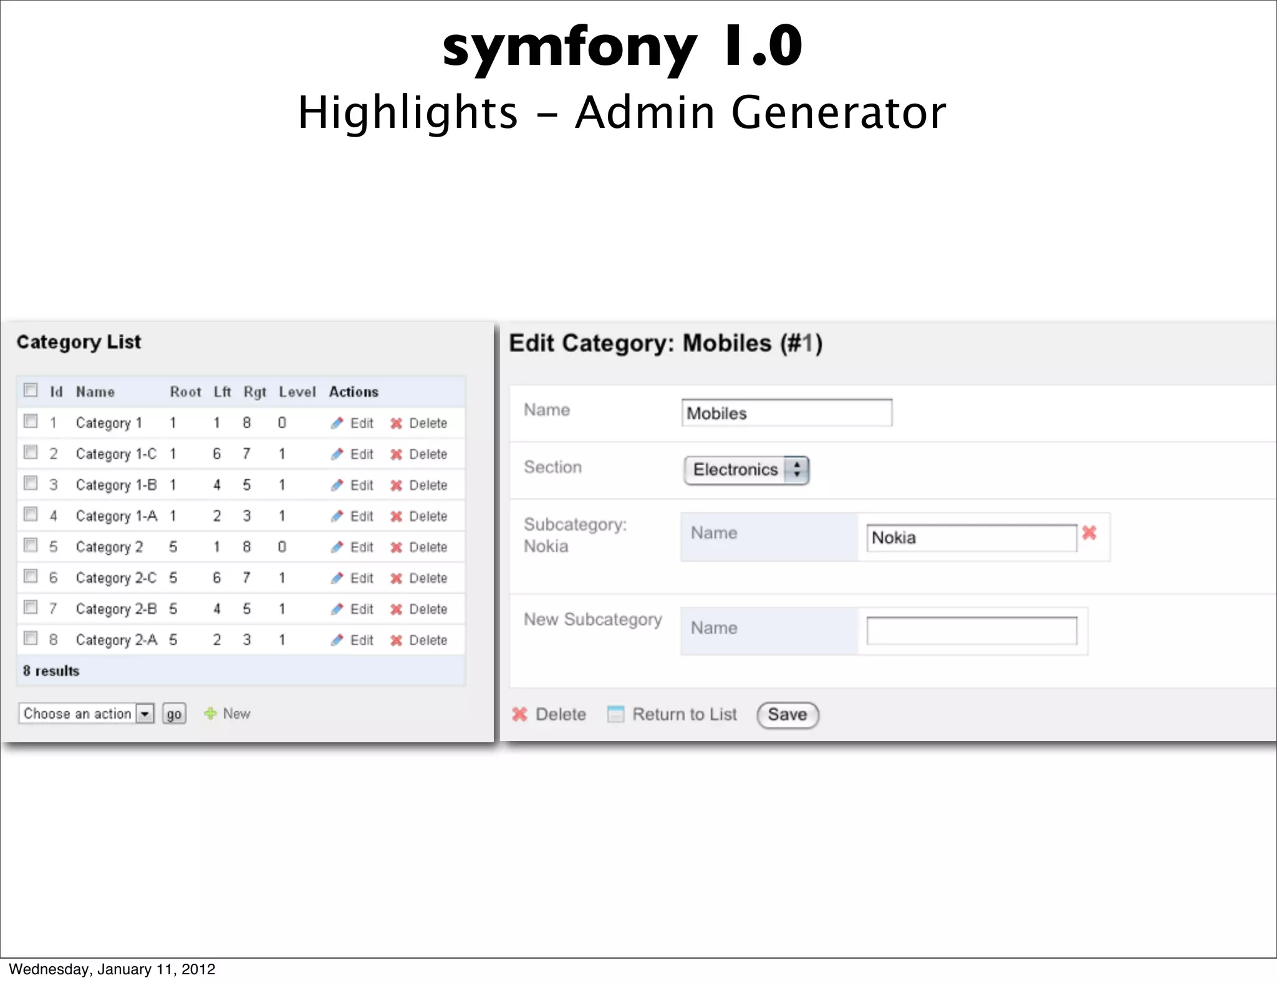Click the Delete link for Category 2-A
This screenshot has height=983, width=1277.
pyautogui.click(x=428, y=640)
